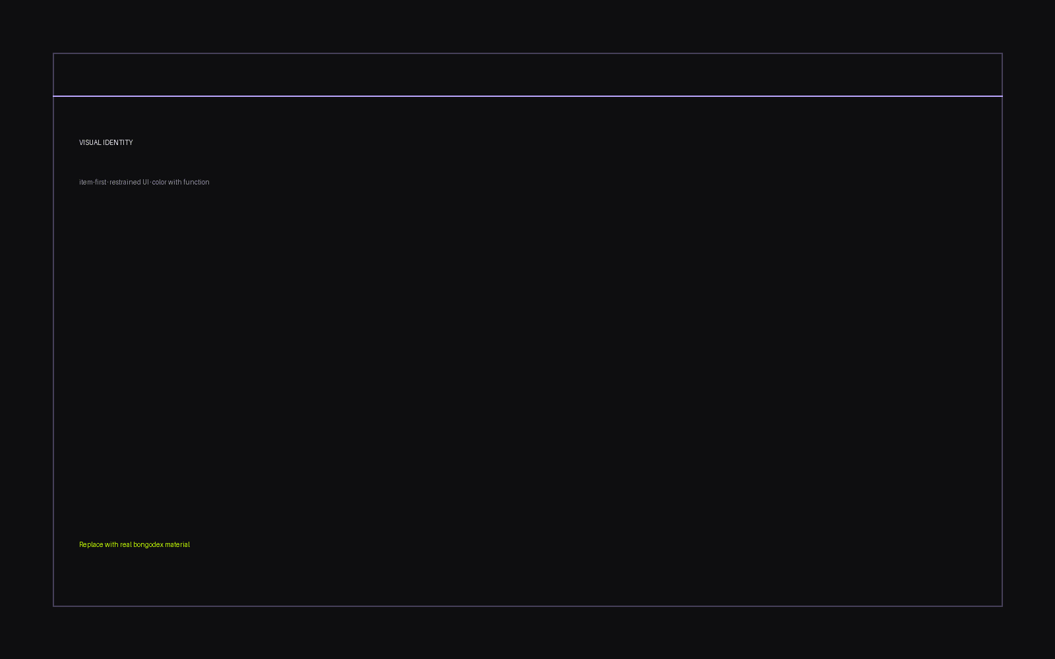Click the word 'bongodex' in the yellow note
1055x659 pixels.
(x=148, y=544)
